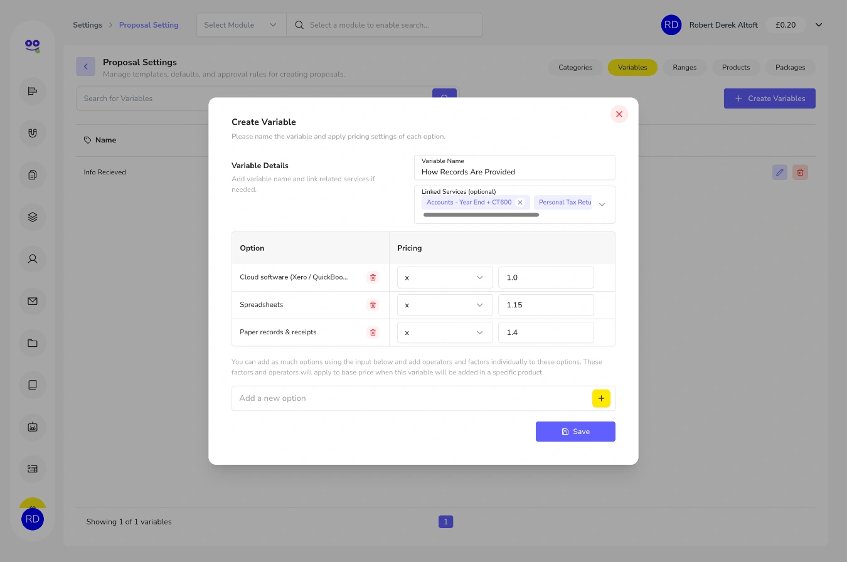Viewport: 847px width, 562px height.
Task: Switch to the Categories tab
Action: 575,67
